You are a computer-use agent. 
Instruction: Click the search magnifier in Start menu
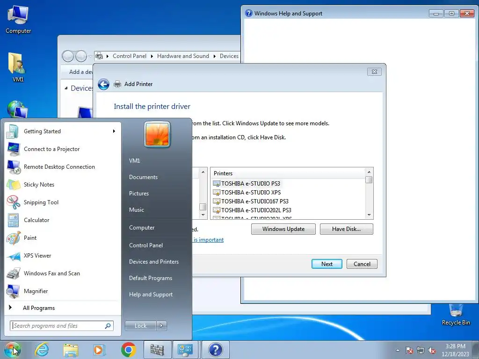click(x=108, y=326)
